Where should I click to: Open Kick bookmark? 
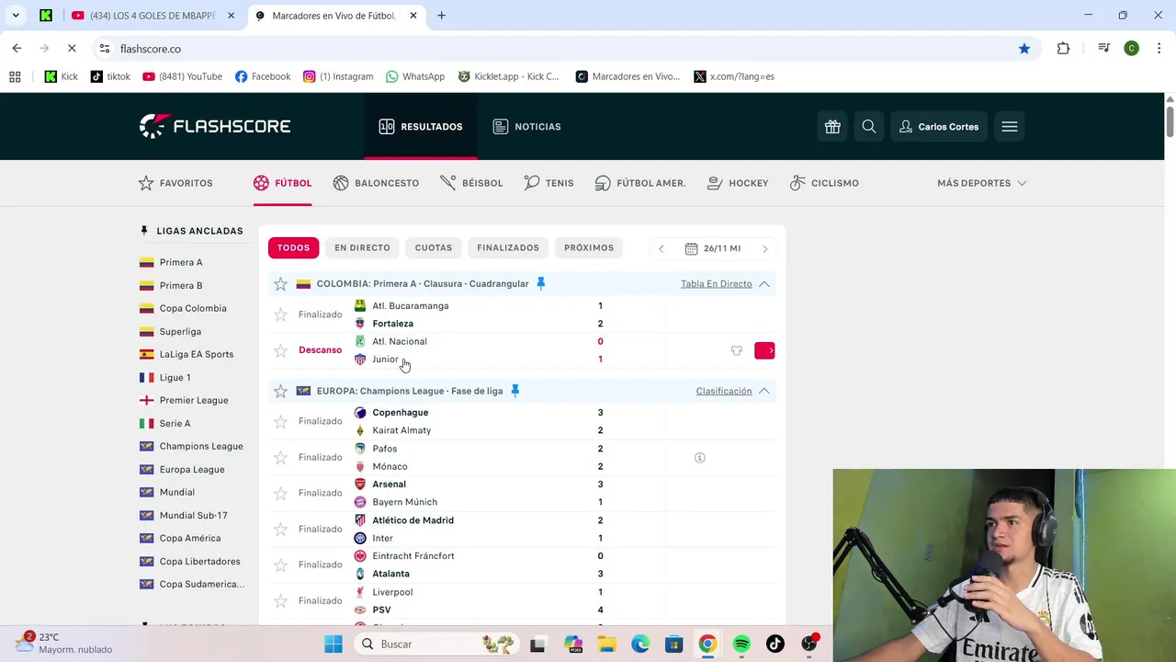point(62,76)
